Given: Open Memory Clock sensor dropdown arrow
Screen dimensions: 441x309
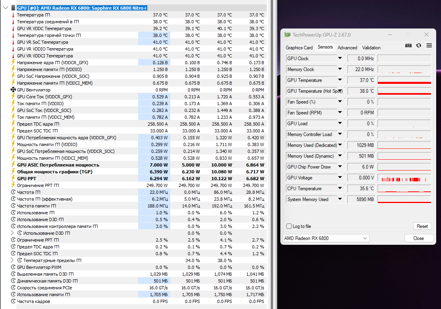Looking at the screenshot, I should pos(340,69).
